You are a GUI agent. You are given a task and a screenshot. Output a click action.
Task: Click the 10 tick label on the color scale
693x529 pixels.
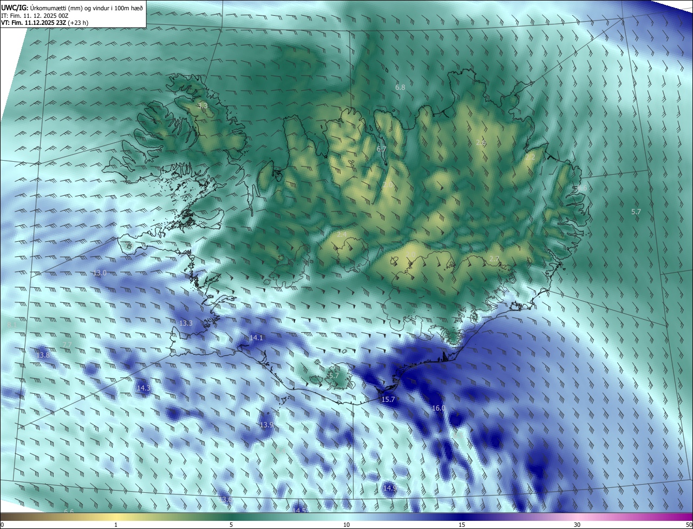[346, 525]
